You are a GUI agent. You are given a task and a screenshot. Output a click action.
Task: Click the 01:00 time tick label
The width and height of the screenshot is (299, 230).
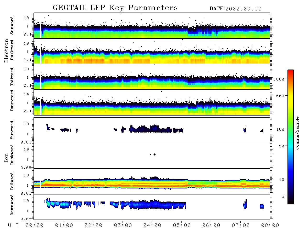tap(64, 225)
